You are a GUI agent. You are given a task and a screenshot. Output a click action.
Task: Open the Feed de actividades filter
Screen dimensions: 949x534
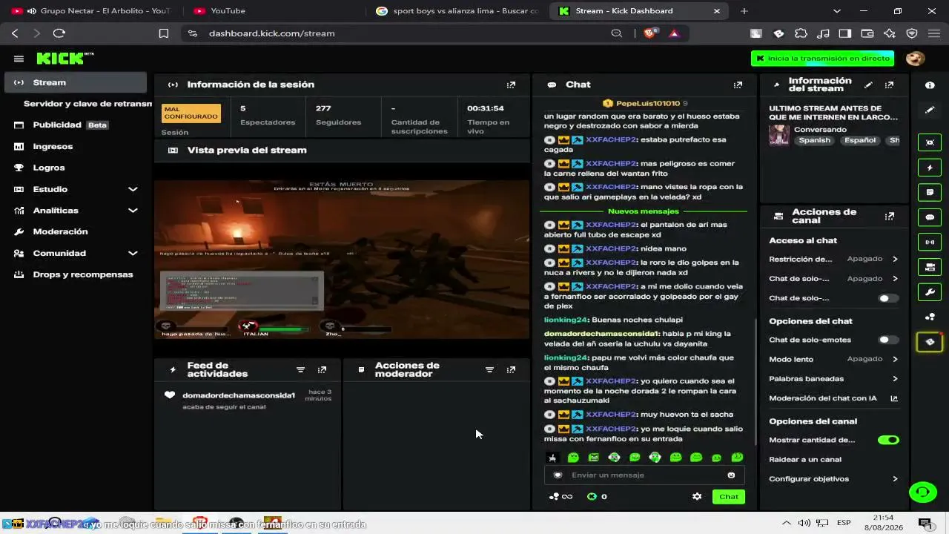point(300,369)
